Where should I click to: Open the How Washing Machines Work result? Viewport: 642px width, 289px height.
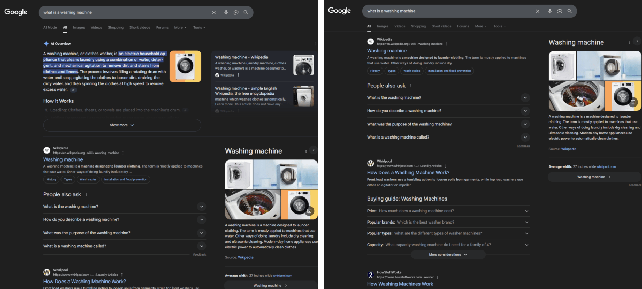[x=400, y=284]
